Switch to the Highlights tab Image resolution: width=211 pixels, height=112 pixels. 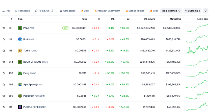point(22,11)
